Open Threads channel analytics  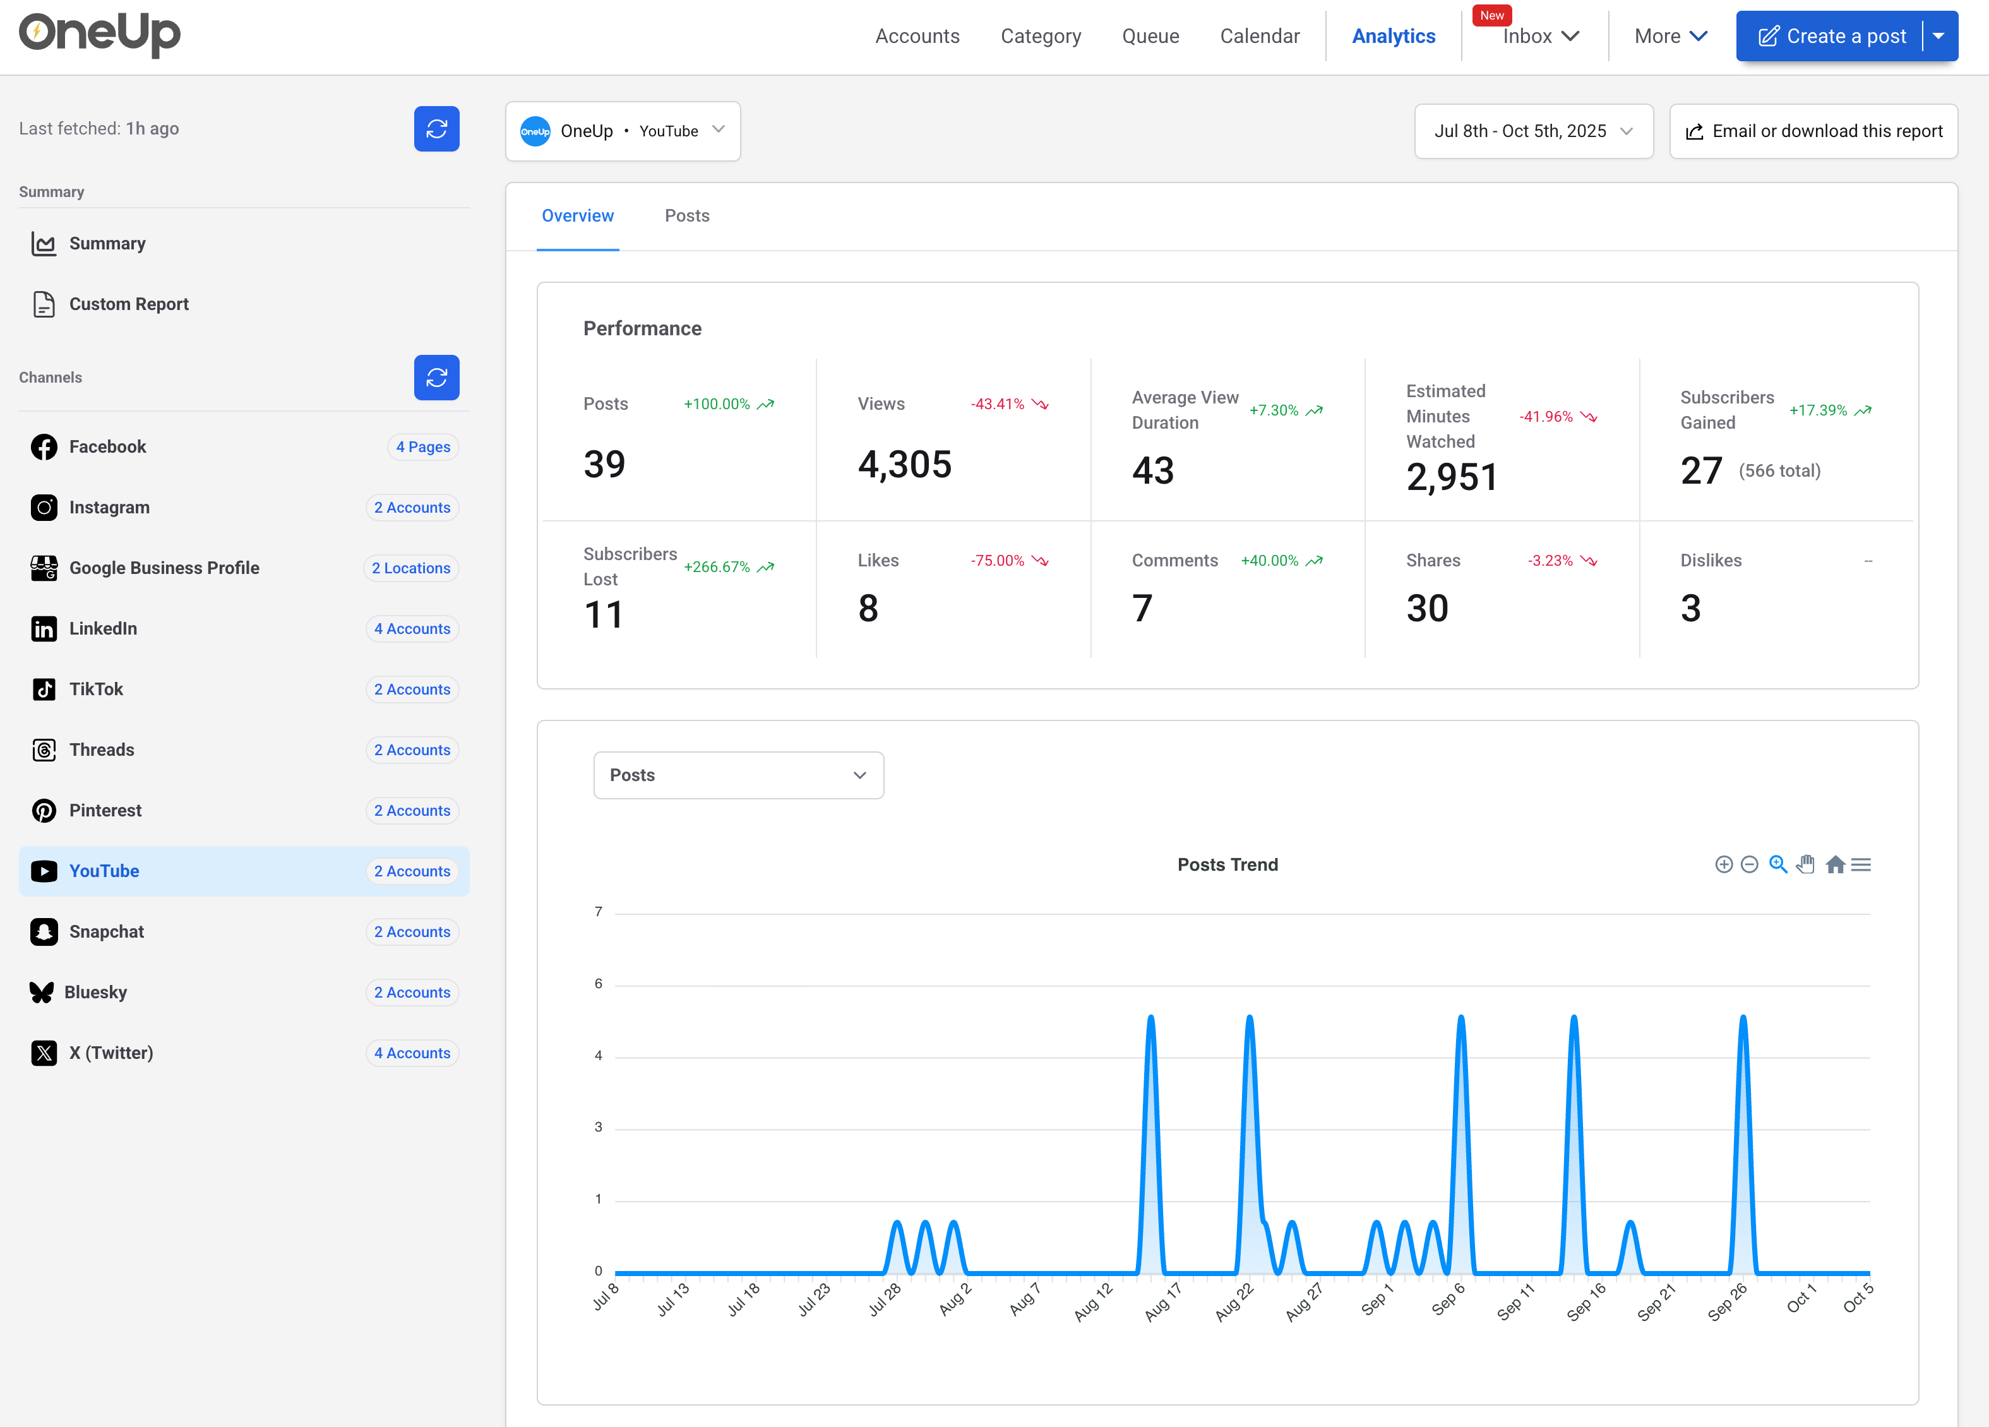click(x=102, y=750)
